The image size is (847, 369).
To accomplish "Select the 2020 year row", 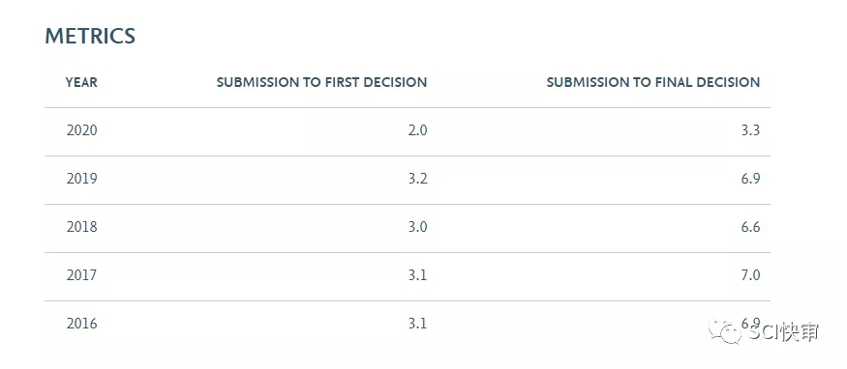I will pos(408,132).
